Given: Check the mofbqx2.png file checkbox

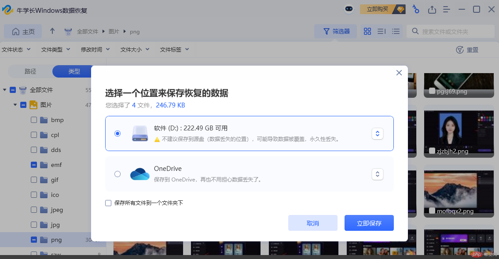Looking at the screenshot, I should pos(432,211).
